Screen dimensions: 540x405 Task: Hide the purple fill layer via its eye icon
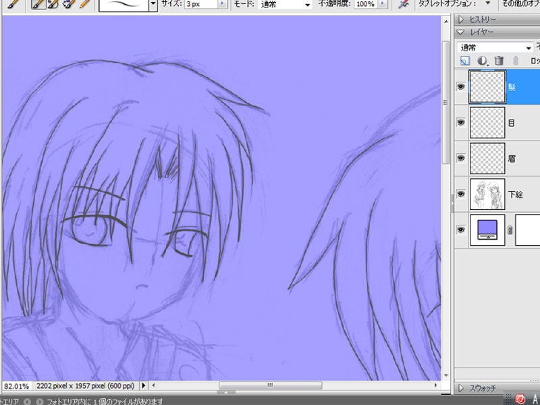click(461, 230)
